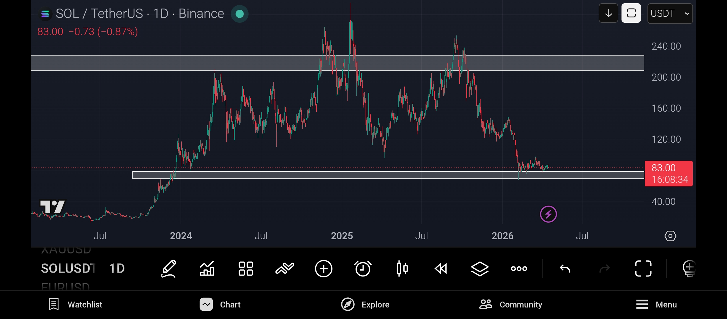
Task: Open the object tree layers icon
Action: pyautogui.click(x=480, y=268)
